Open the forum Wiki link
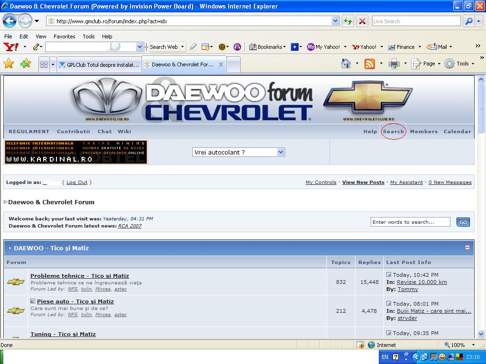Image resolution: width=486 pixels, height=364 pixels. [125, 132]
